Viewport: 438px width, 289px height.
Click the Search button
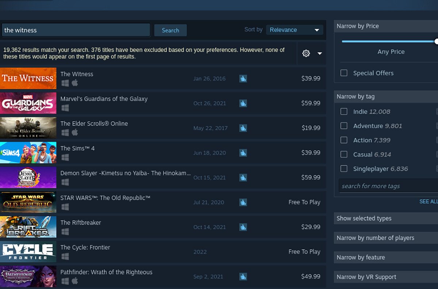click(x=170, y=30)
